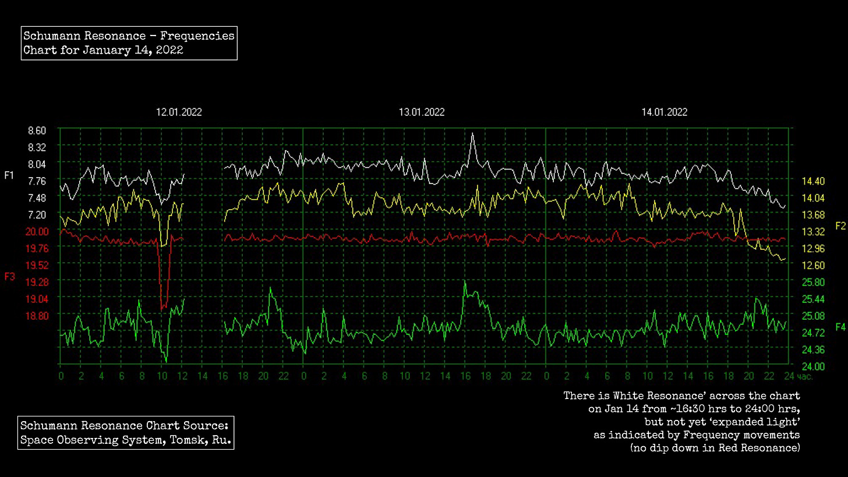This screenshot has height=477, width=848.
Task: Select the 12.01.2022 date label
Action: pos(179,112)
